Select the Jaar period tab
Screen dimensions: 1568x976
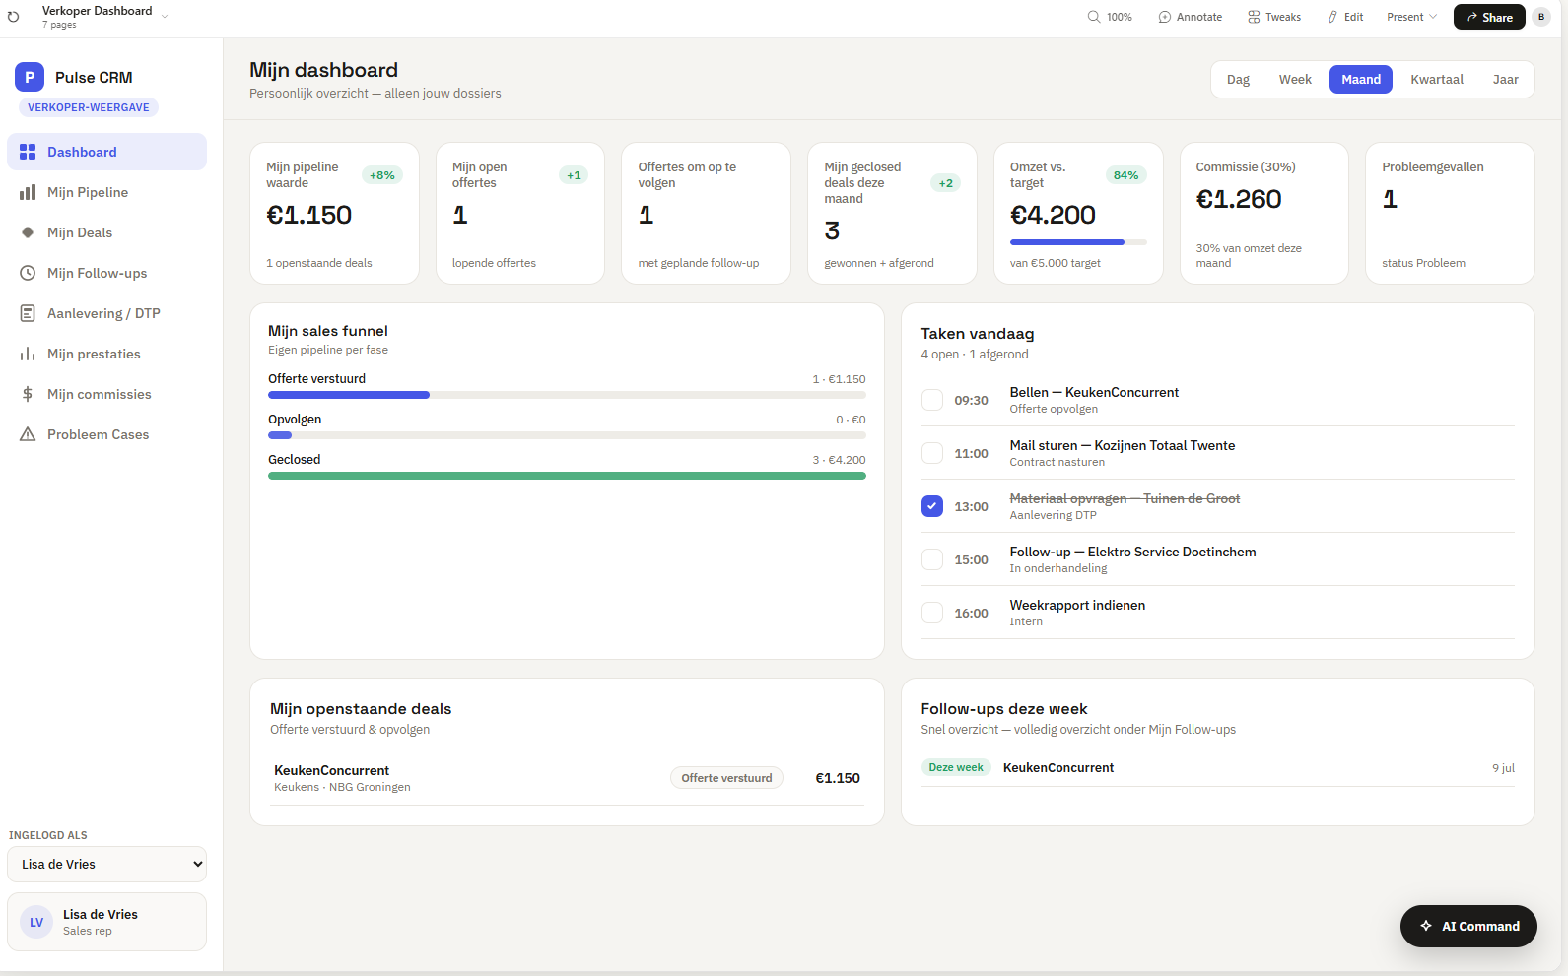(x=1506, y=80)
